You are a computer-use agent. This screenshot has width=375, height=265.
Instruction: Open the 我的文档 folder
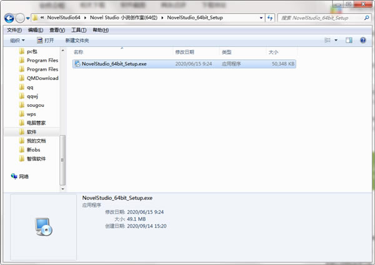36,141
